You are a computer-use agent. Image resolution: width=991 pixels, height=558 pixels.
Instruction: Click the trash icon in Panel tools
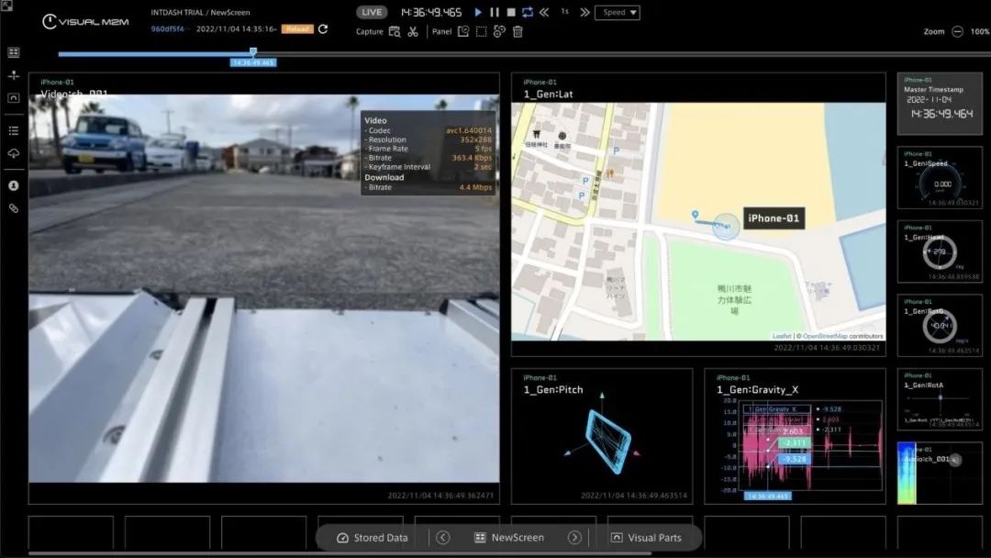click(x=518, y=31)
